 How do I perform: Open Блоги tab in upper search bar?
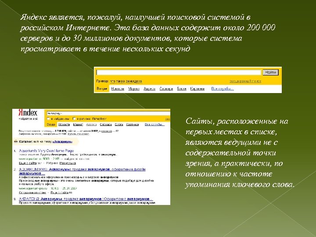tap(182, 89)
